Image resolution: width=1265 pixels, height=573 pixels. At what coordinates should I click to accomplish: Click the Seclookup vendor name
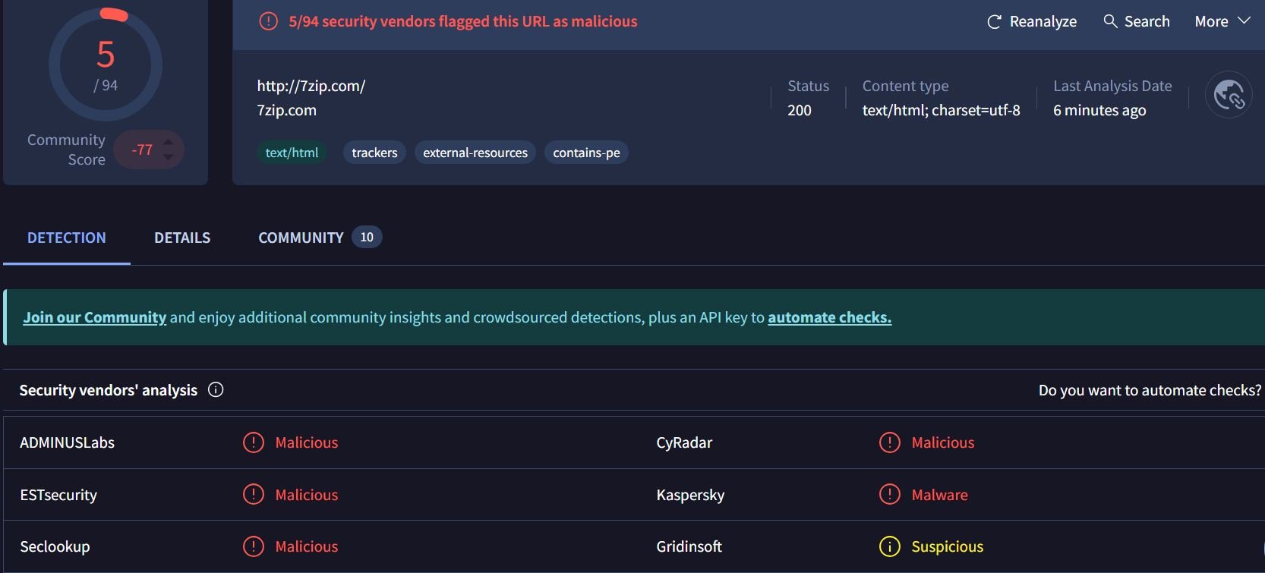point(55,546)
